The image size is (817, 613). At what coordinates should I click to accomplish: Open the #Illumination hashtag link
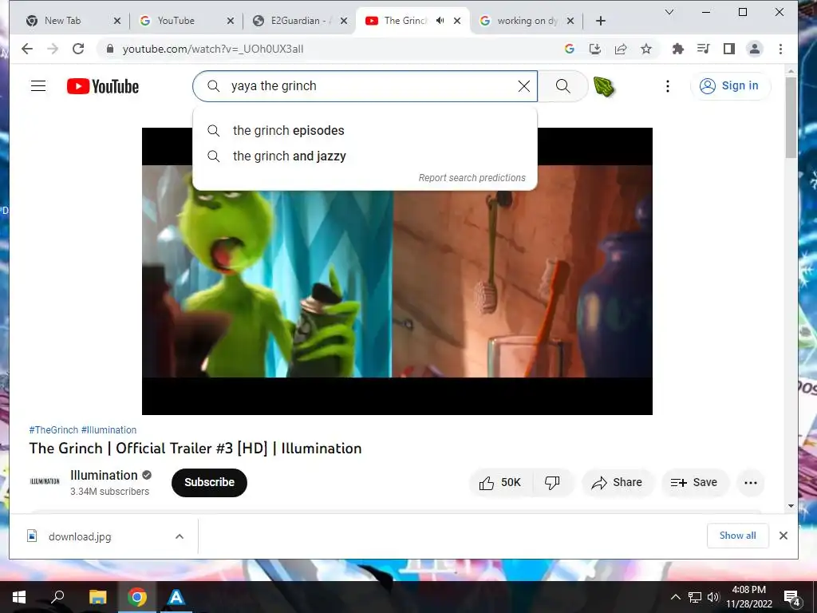[x=109, y=430]
